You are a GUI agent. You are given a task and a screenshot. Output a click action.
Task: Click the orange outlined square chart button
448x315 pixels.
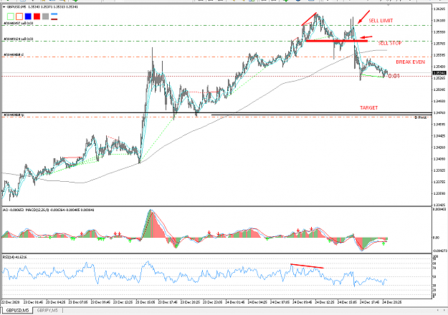point(19,16)
